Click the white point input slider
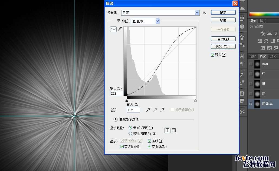The height and width of the screenshot is (171, 279). [195, 101]
